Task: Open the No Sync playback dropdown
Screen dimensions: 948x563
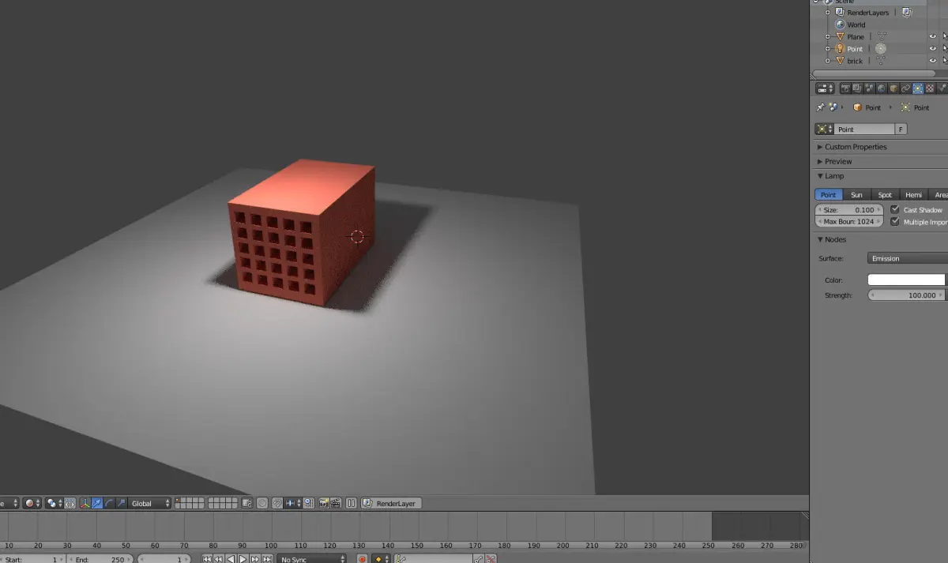Action: [x=312, y=559]
